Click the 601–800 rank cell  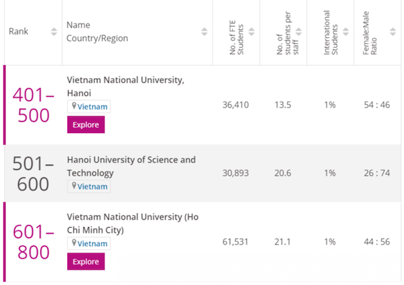click(32, 242)
